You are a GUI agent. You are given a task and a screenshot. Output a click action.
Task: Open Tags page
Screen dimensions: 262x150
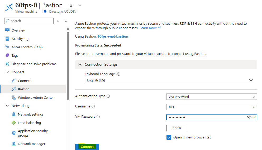tap(15, 55)
